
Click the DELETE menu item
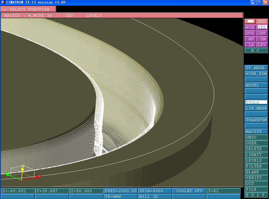point(256,149)
